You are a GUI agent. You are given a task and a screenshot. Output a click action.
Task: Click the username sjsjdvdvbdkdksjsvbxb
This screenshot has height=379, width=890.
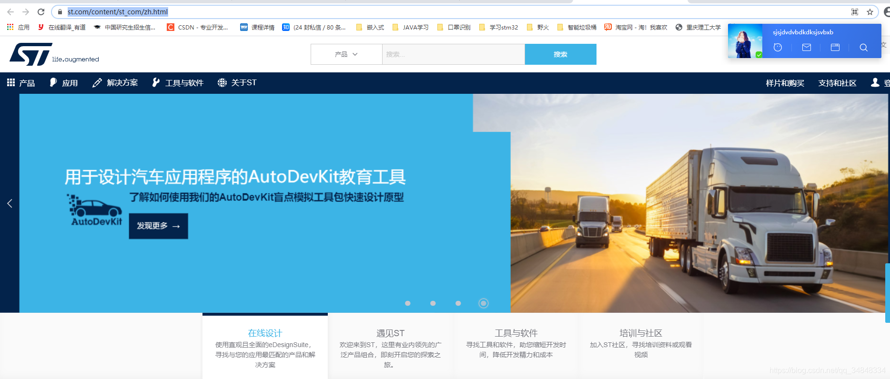click(x=803, y=32)
